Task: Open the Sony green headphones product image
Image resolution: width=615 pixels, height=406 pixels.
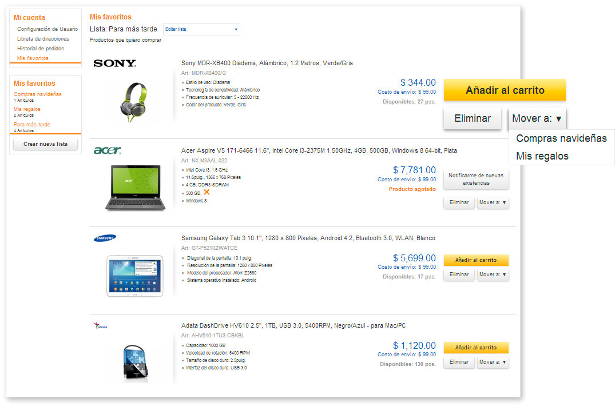Action: [133, 102]
